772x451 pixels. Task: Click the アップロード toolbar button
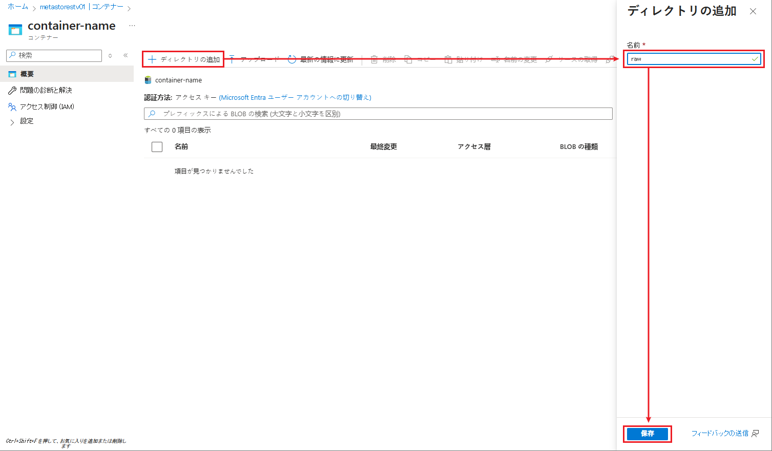point(254,59)
